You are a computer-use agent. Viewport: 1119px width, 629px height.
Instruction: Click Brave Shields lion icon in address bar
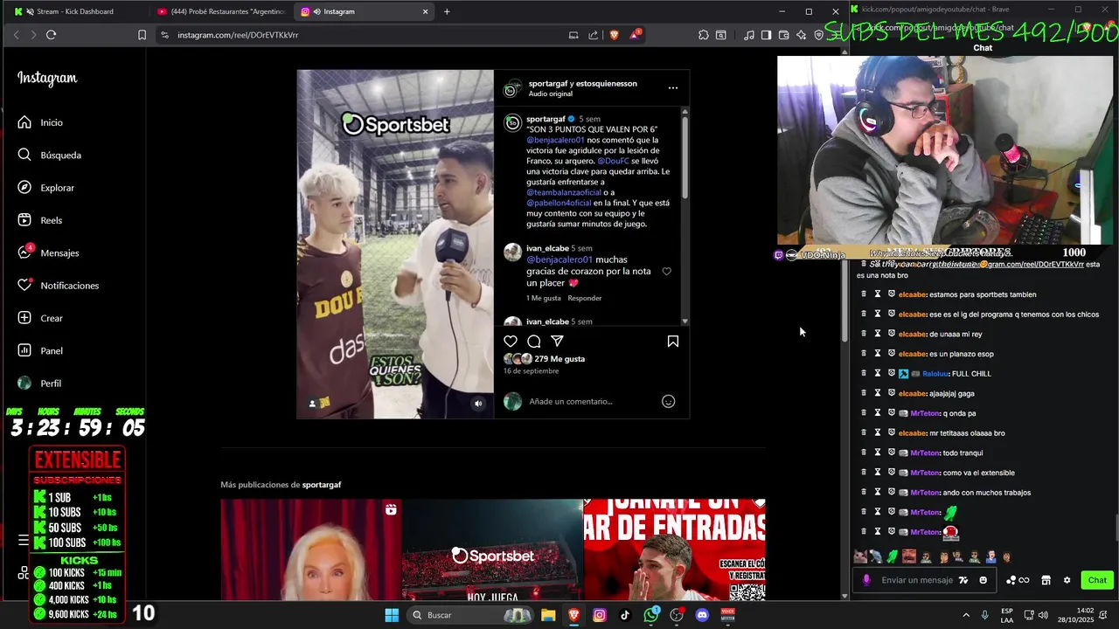pos(614,35)
